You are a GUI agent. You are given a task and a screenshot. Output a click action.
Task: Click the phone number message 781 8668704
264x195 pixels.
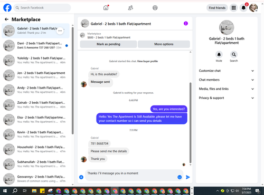pyautogui.click(x=99, y=143)
